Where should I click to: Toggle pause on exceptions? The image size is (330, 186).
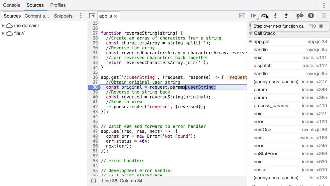point(311,16)
